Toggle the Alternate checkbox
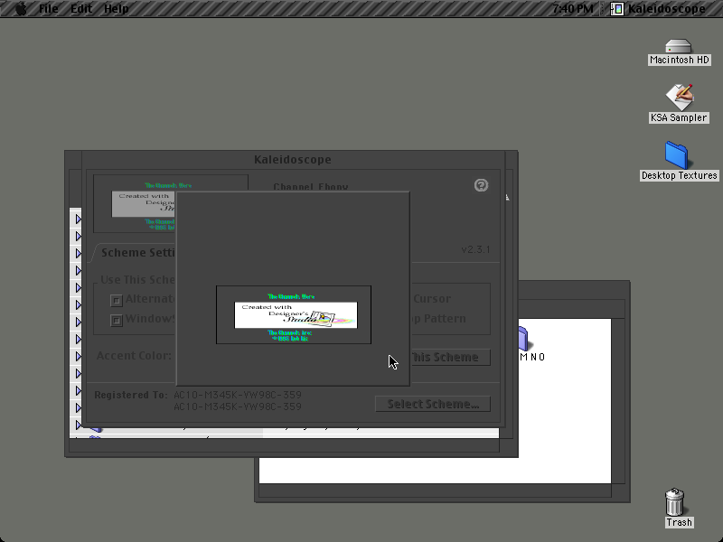The height and width of the screenshot is (542, 723). click(117, 301)
